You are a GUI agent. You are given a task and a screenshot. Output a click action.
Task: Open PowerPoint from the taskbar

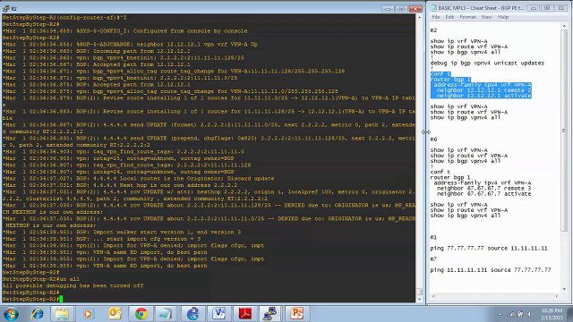click(x=296, y=314)
